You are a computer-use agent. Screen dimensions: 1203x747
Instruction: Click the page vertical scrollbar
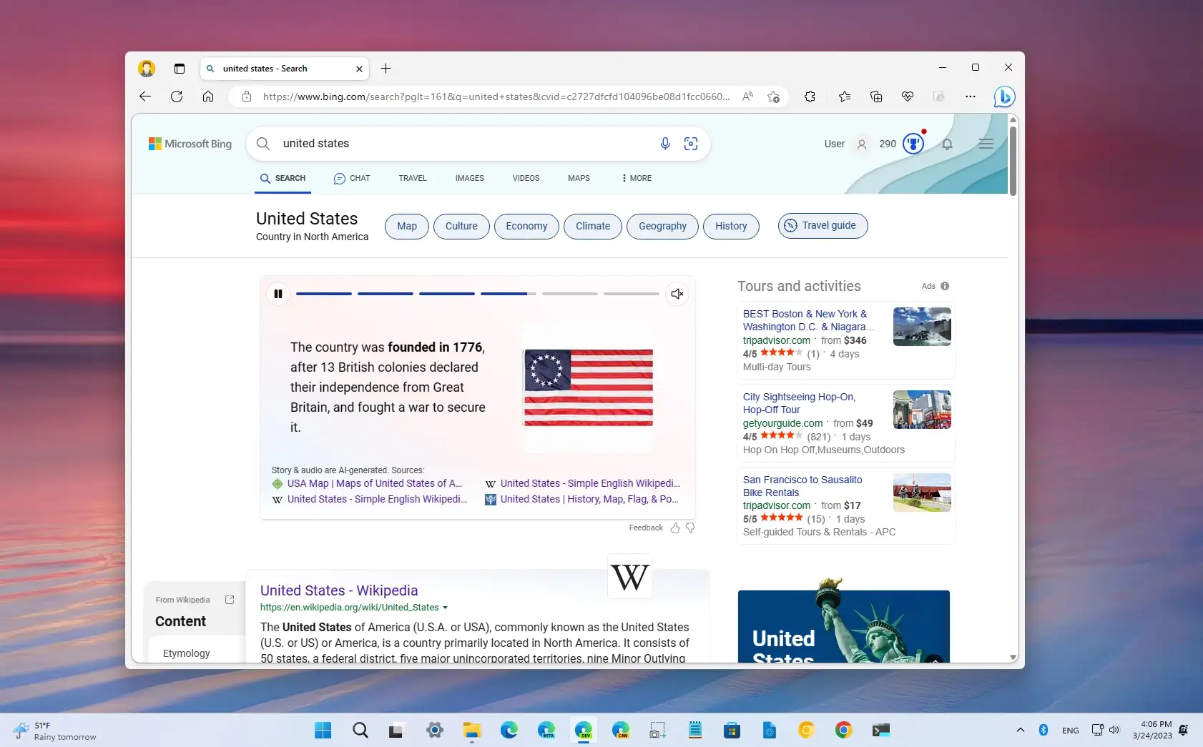(1013, 161)
